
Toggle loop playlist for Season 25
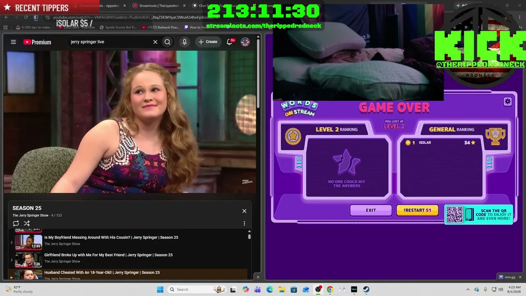tap(16, 223)
